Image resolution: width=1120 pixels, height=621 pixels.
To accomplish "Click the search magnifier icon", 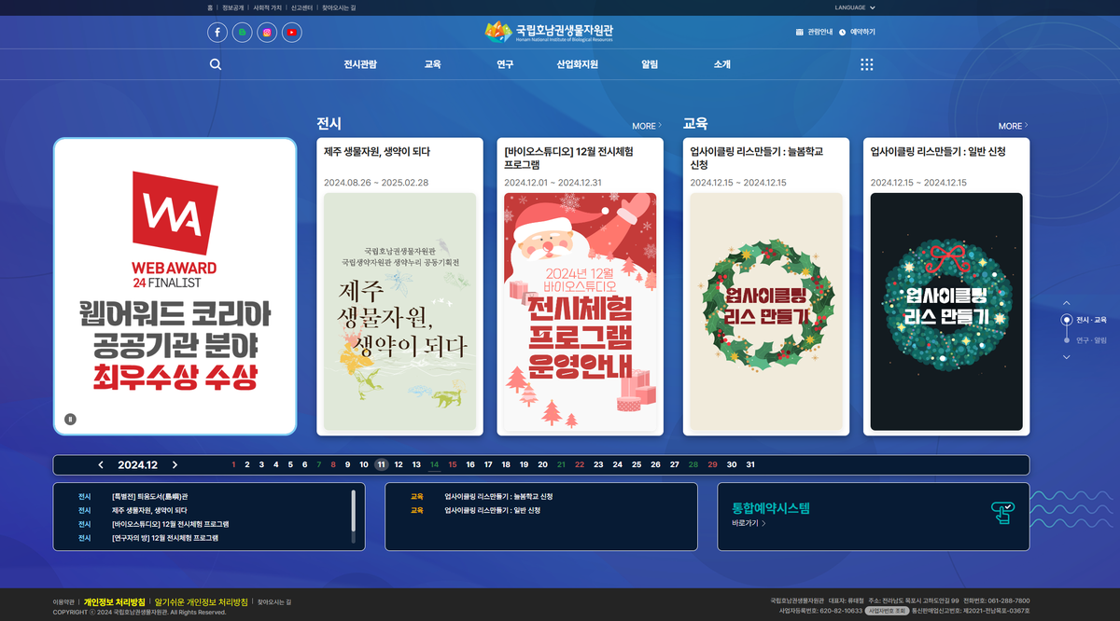I will tap(216, 64).
